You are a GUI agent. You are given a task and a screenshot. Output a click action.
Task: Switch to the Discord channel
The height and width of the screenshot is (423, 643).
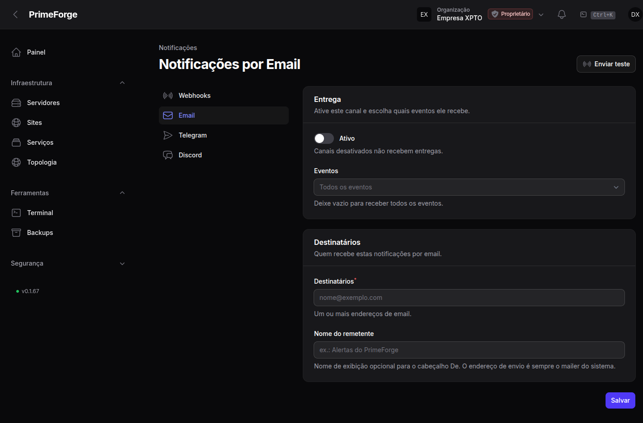224,155
